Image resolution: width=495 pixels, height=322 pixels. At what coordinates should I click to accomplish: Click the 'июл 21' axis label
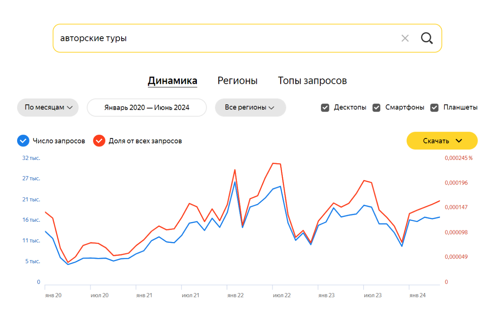(x=190, y=295)
